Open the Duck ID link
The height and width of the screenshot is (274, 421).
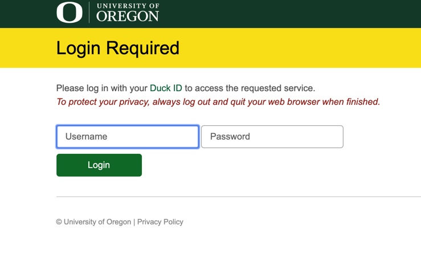[166, 88]
